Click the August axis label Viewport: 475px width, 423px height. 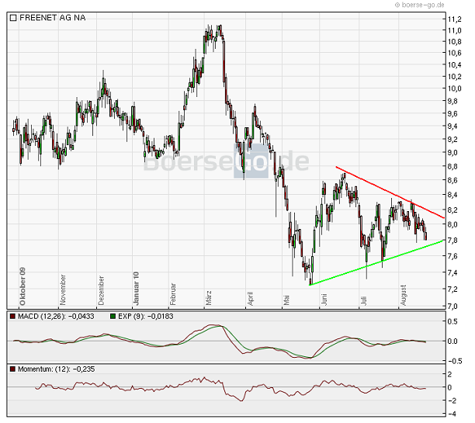coord(403,295)
